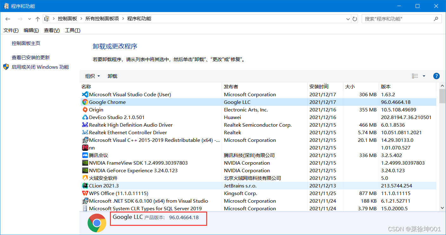Click the WPS Office icon
The width and height of the screenshot is (446, 235).
point(85,193)
